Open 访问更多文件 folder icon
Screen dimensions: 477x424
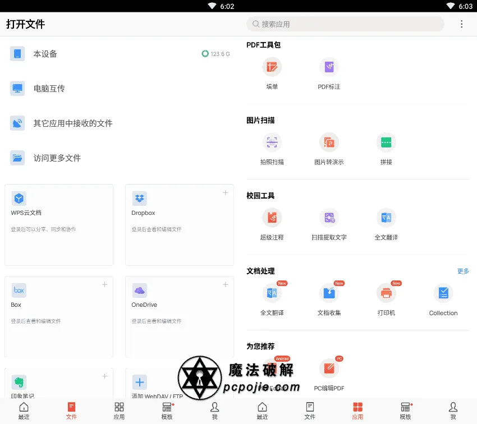click(x=17, y=158)
